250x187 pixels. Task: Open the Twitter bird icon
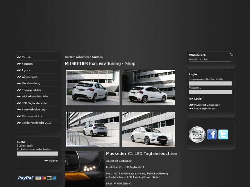[x=223, y=134]
